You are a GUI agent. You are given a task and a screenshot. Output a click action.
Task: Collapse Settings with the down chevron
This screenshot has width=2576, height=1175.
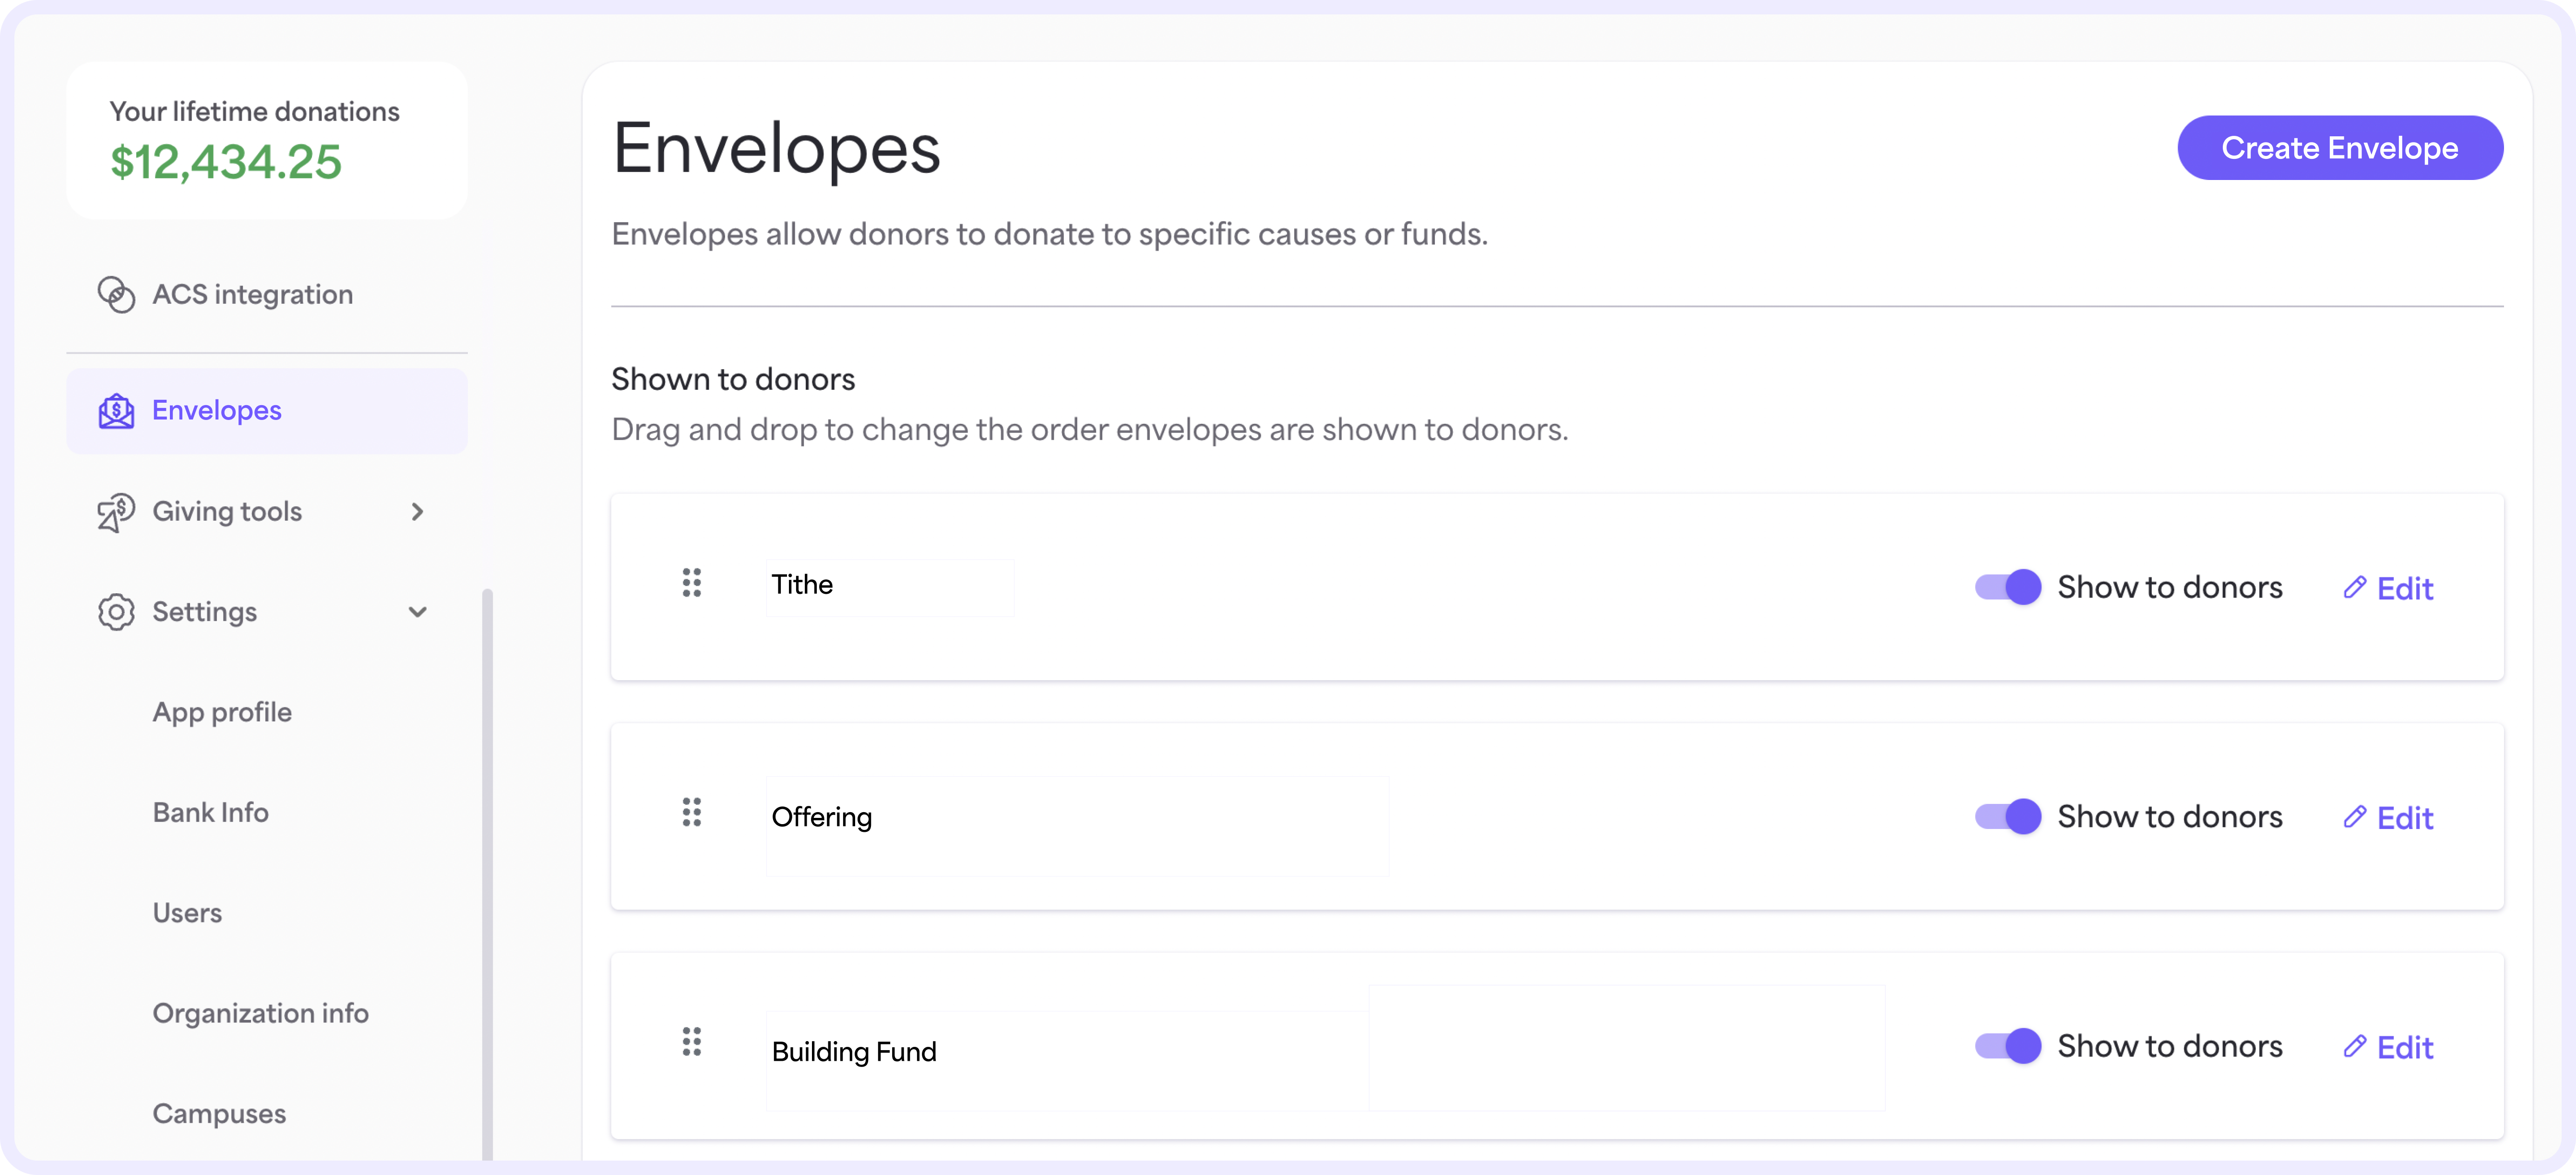(417, 612)
